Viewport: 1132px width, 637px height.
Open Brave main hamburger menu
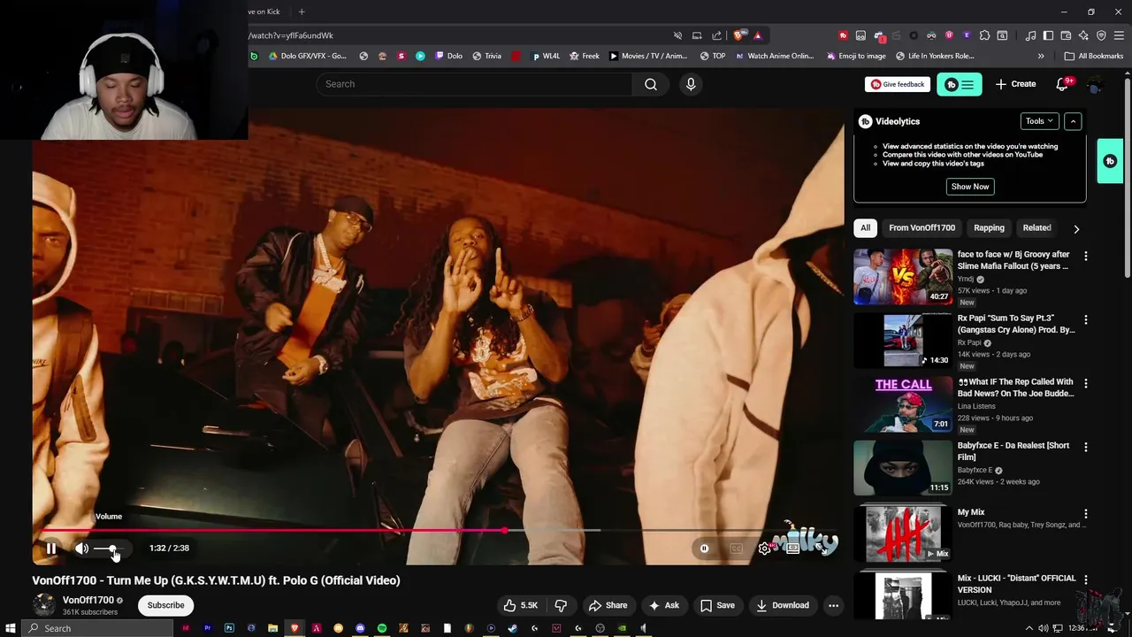[1119, 35]
